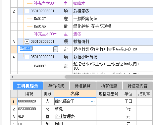
Task: Click the 材 category cell
Action: click(x=48, y=109)
